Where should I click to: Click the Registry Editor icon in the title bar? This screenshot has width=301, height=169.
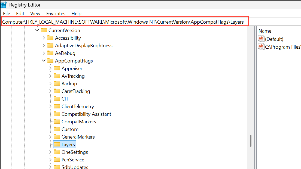click(4, 4)
